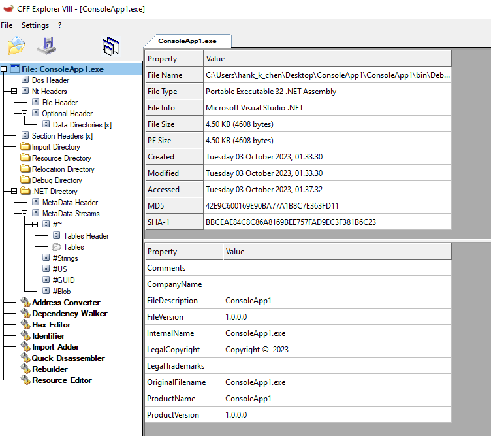This screenshot has width=491, height=436.
Task: Collapse the Nt Headers tree node
Action: click(x=14, y=92)
